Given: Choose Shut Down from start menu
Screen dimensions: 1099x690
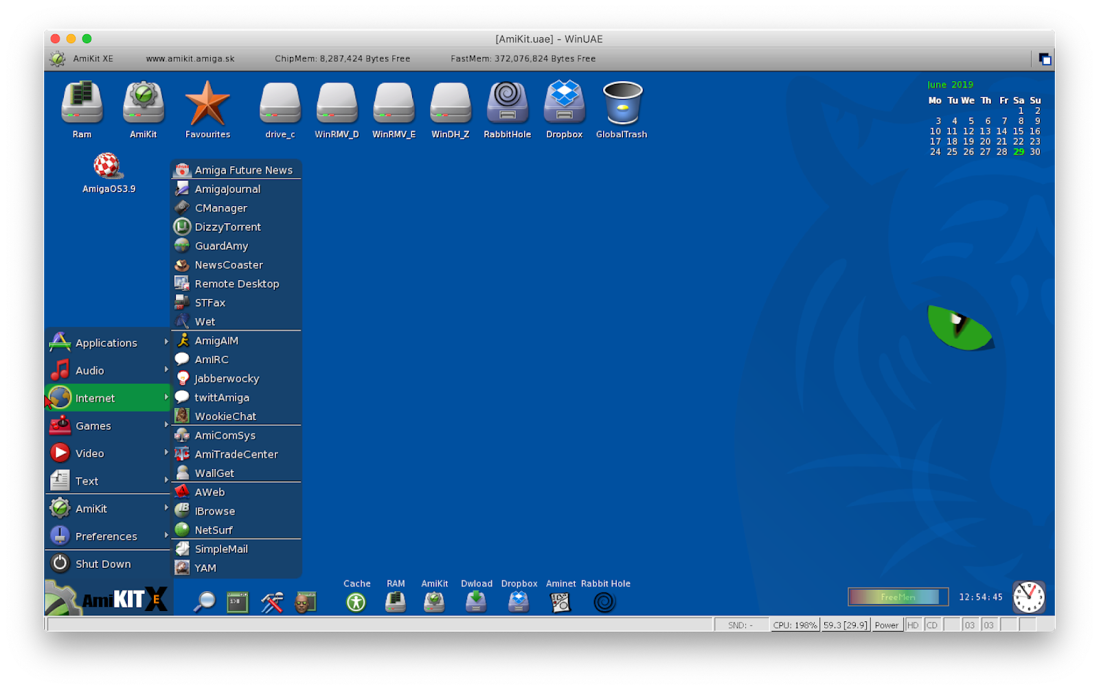Looking at the screenshot, I should 108,564.
